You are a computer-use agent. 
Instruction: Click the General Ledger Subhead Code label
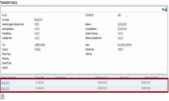coord(13,24)
